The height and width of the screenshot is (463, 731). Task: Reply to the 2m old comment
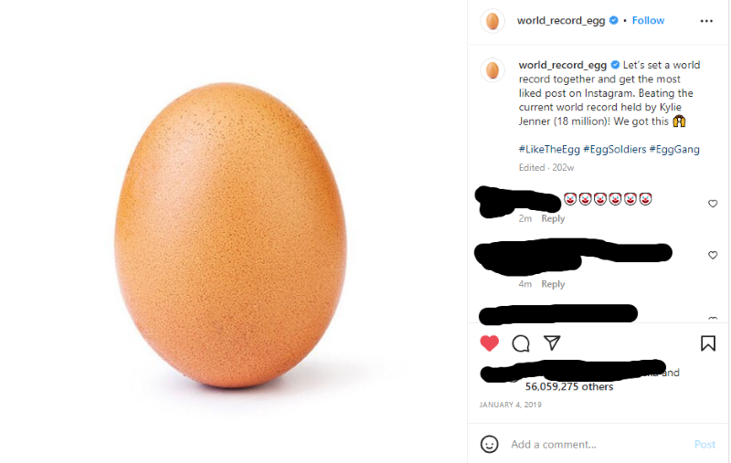(553, 218)
